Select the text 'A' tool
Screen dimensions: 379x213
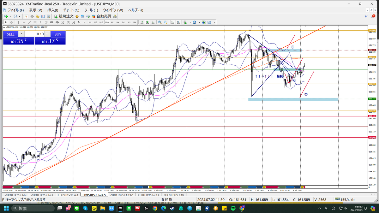click(x=40, y=22)
